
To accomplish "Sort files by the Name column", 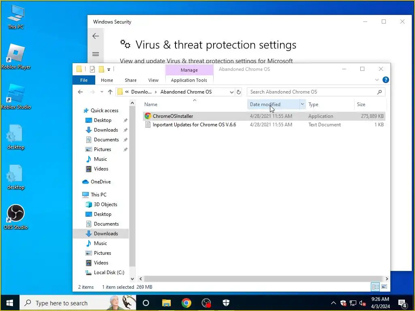I will [x=195, y=104].
